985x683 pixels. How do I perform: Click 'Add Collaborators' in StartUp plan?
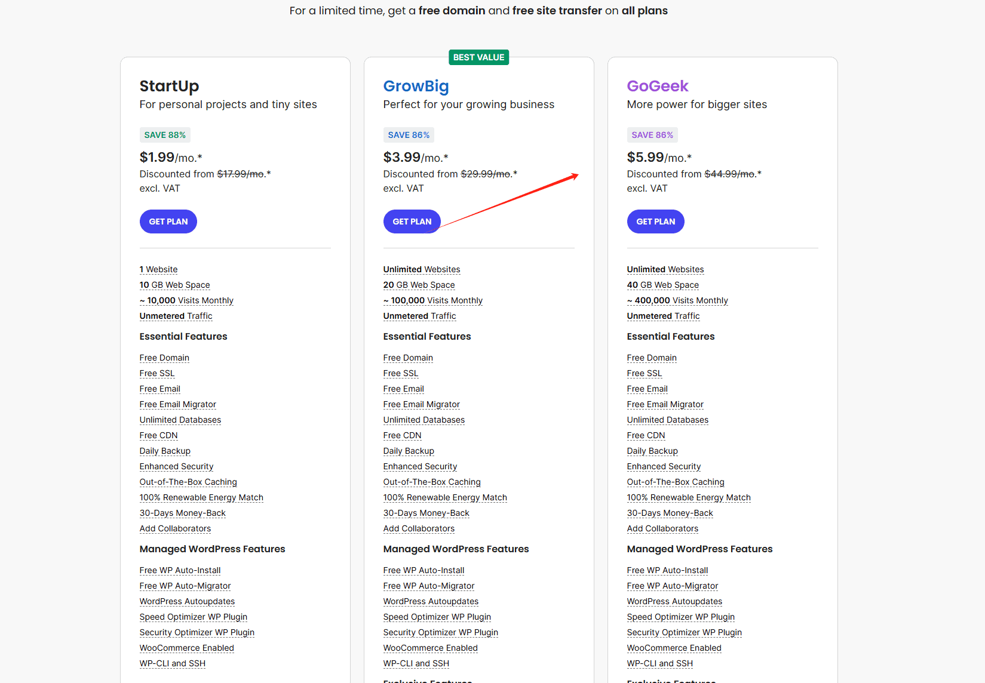point(175,528)
